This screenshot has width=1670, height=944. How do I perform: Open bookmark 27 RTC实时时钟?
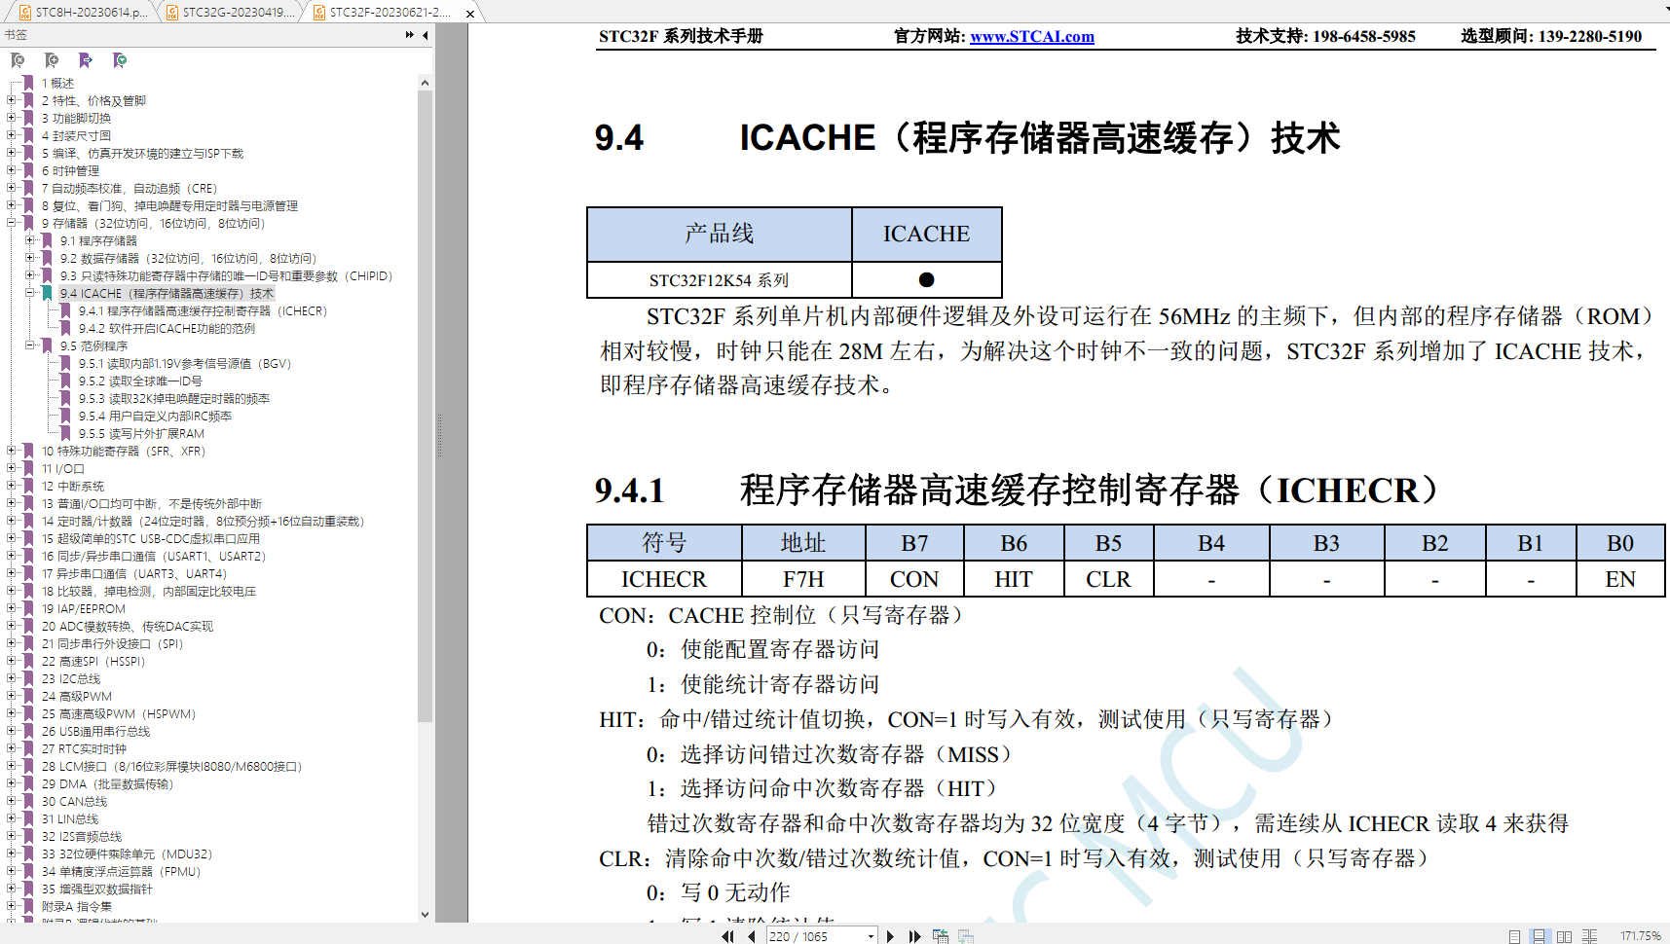tap(84, 748)
